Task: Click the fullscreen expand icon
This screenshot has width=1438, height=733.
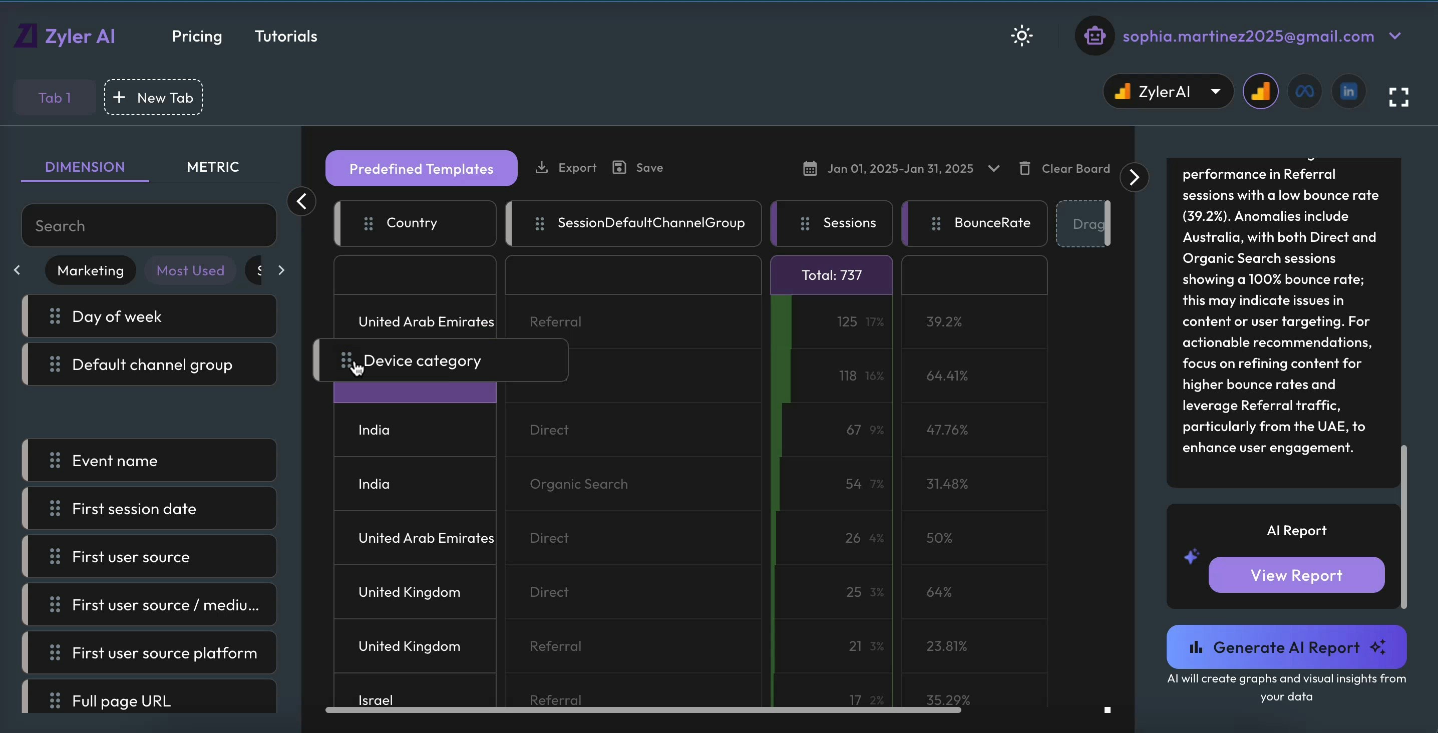Action: (x=1398, y=97)
